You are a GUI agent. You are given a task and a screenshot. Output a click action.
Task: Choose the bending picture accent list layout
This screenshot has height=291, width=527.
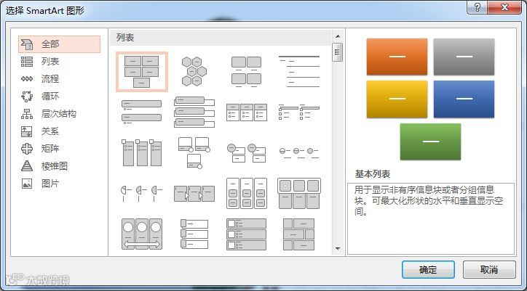194,152
